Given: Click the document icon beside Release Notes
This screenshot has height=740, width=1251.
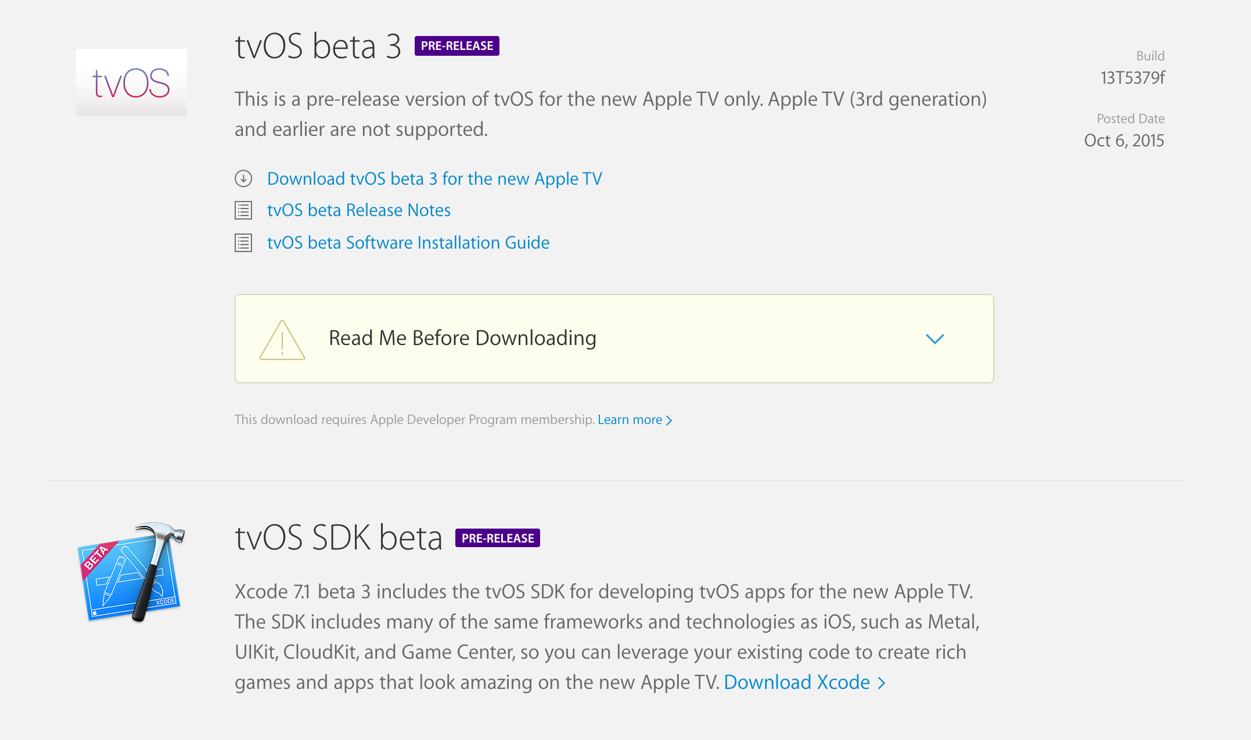Looking at the screenshot, I should [243, 210].
